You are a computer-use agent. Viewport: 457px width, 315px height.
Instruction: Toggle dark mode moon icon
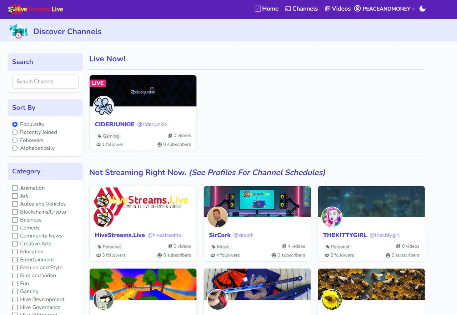pyautogui.click(x=422, y=9)
